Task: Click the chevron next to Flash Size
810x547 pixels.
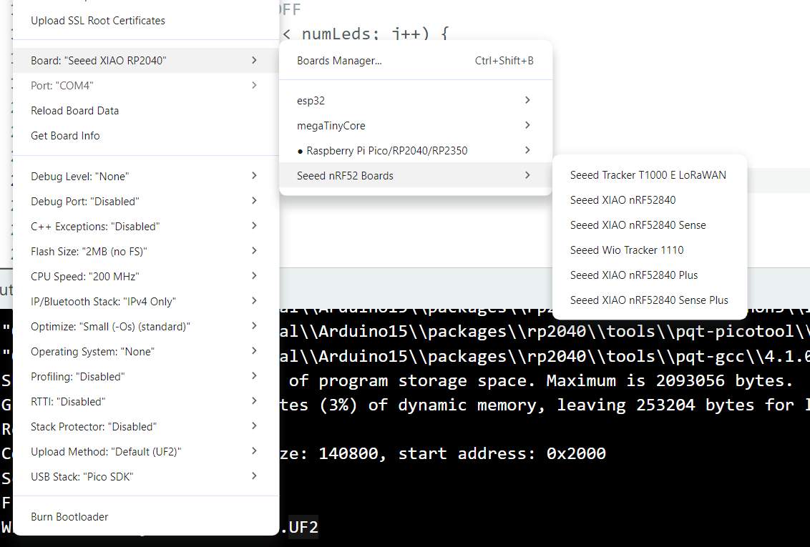Action: tap(254, 250)
